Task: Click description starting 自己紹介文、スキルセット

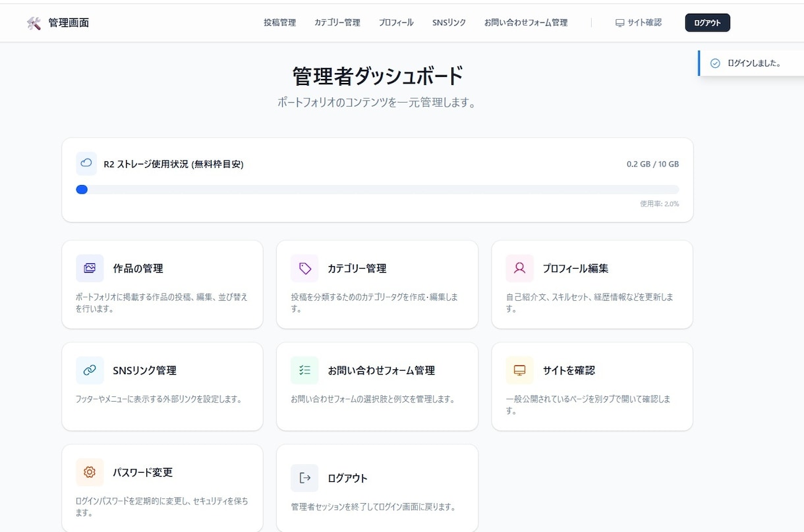Action: tap(590, 303)
